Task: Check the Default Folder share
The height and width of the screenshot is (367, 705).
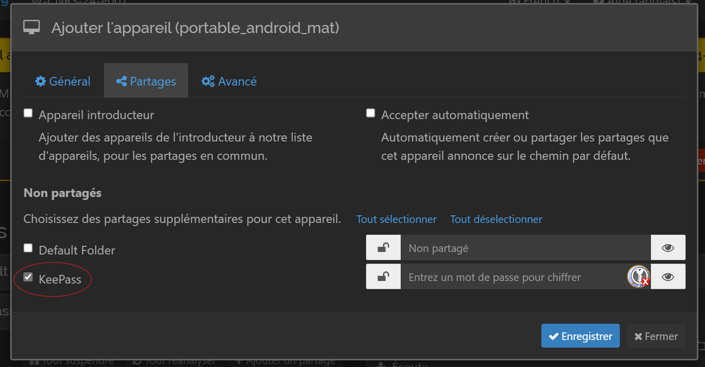Action: pos(28,248)
